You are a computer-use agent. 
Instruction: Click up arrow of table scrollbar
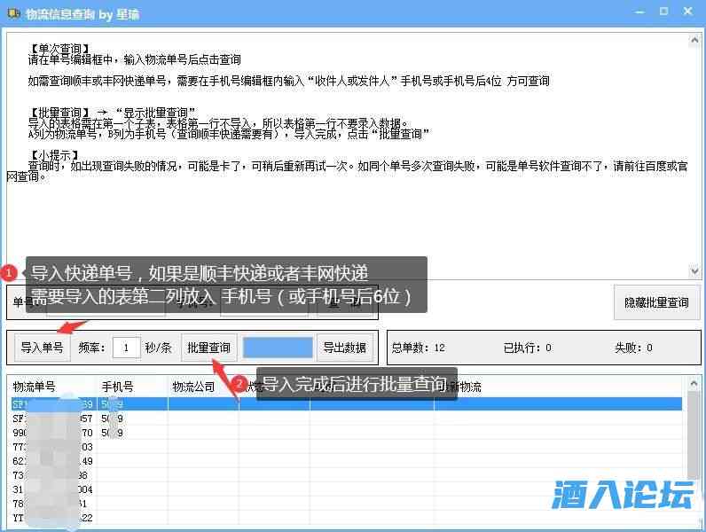pyautogui.click(x=694, y=383)
